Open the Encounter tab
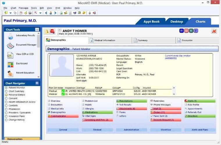 (x=197, y=40)
